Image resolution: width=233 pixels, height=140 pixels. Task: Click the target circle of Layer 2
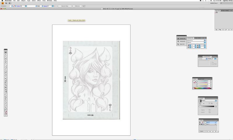215,122
